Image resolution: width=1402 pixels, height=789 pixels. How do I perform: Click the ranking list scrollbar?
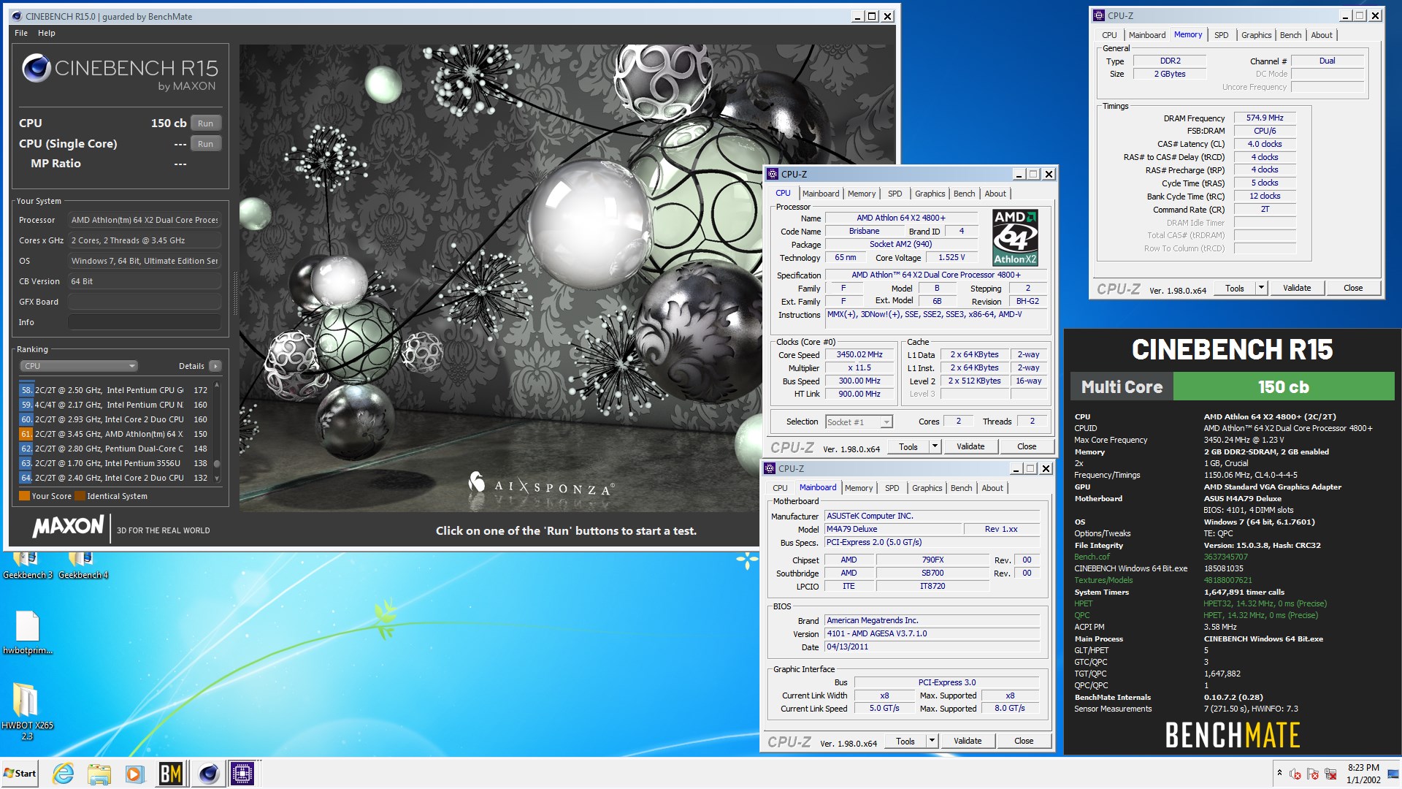click(217, 431)
